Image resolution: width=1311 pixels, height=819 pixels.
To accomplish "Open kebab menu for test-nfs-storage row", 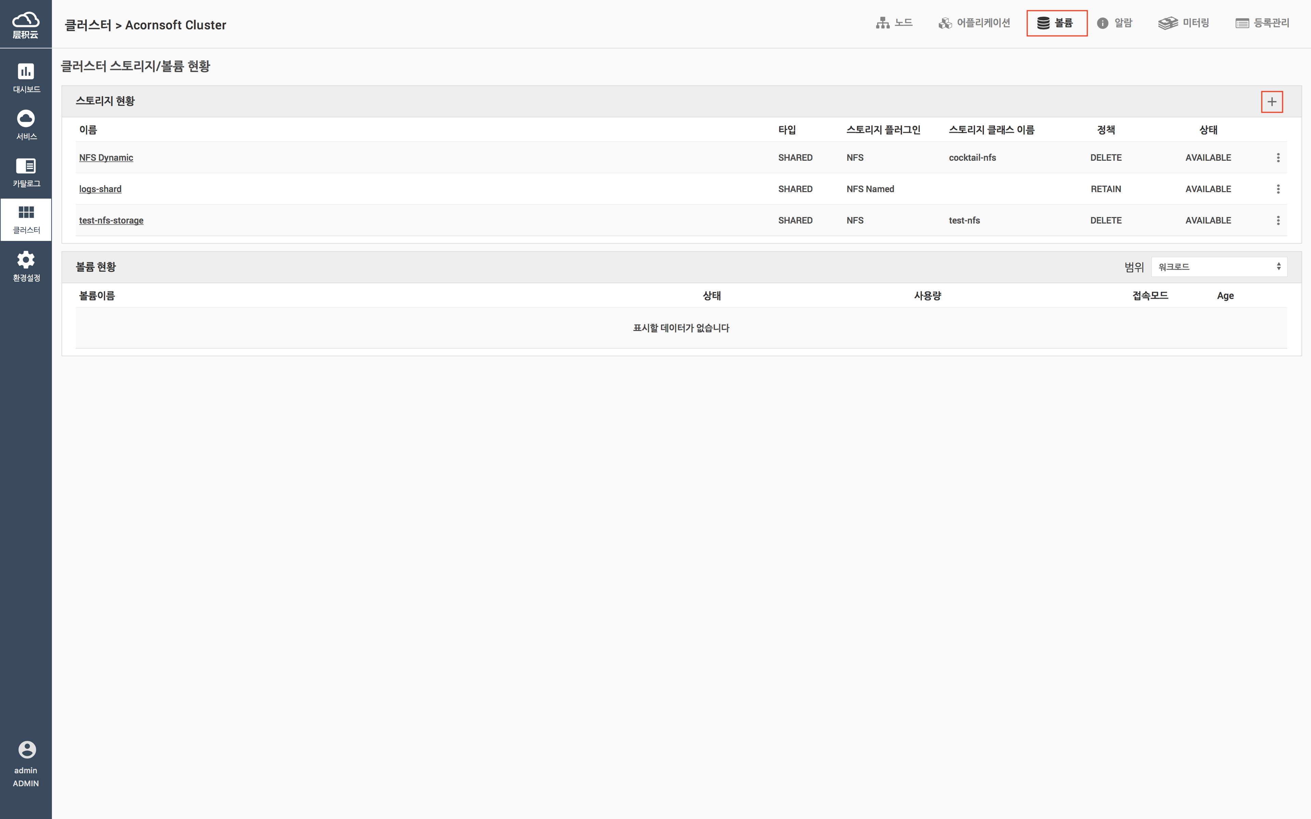I will pyautogui.click(x=1278, y=220).
